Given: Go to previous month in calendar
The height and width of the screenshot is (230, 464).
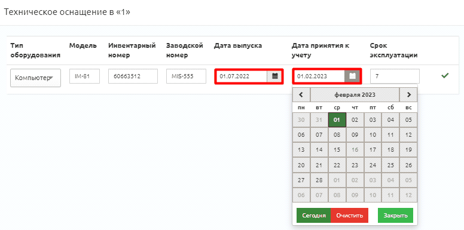Looking at the screenshot, I should [x=301, y=95].
